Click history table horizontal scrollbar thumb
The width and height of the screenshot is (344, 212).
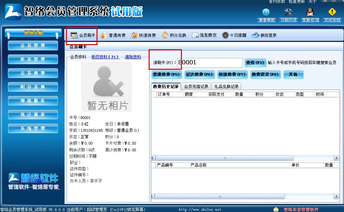225,158
